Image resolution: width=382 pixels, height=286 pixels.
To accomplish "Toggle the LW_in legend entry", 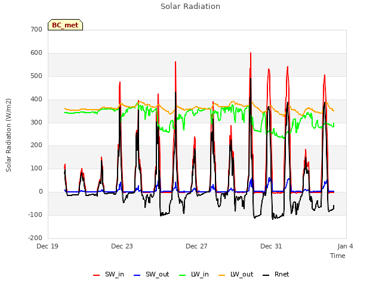I will click(x=194, y=275).
